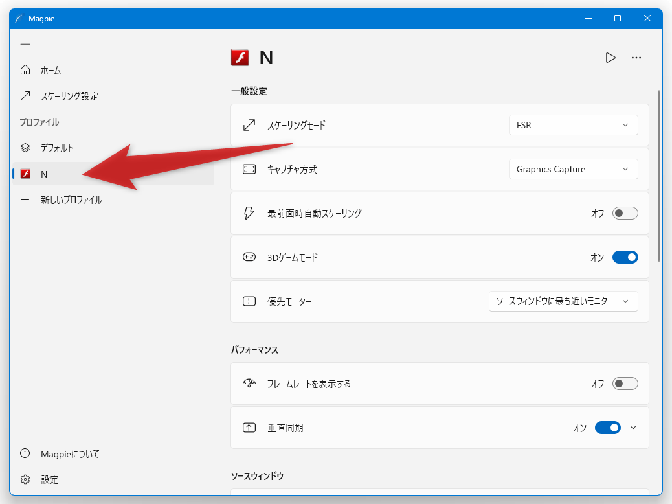
Task: Open the 優先モニター dropdown
Action: (563, 301)
